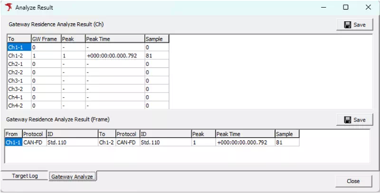This screenshot has width=380, height=193.
Task: Click the Close button at bottom
Action: point(352,181)
